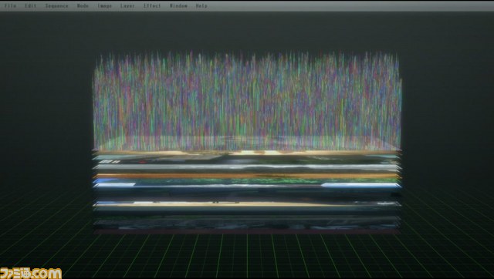Open the Layer menu
Image resolution: width=494 pixels, height=279 pixels.
[127, 5]
